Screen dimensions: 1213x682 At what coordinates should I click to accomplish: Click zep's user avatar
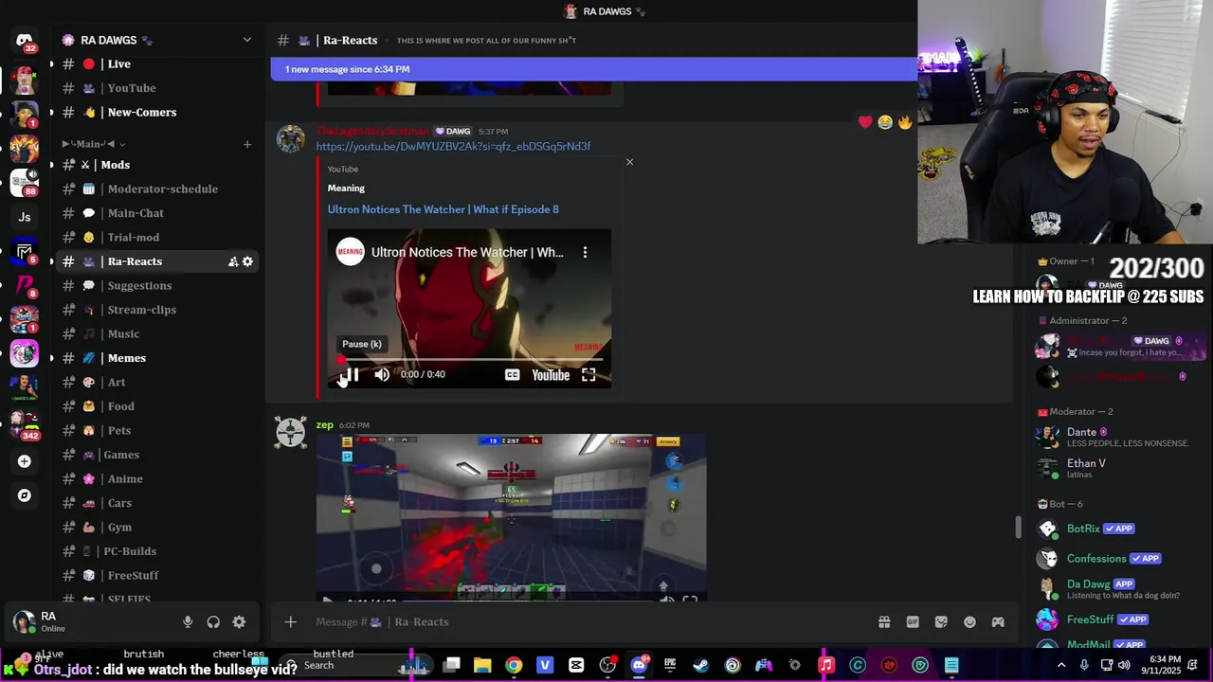tap(290, 433)
